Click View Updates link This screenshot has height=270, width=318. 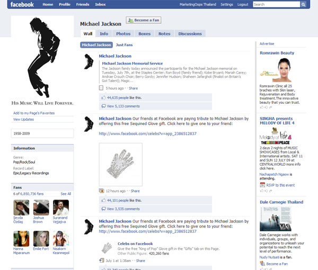pyautogui.click(x=23, y=119)
